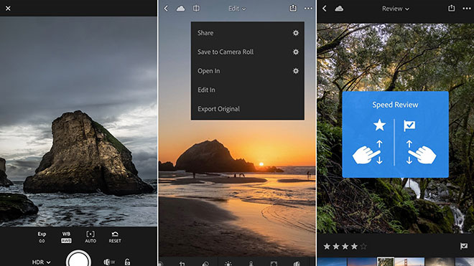Open the Exp exposure control
474x266 pixels.
coord(42,237)
